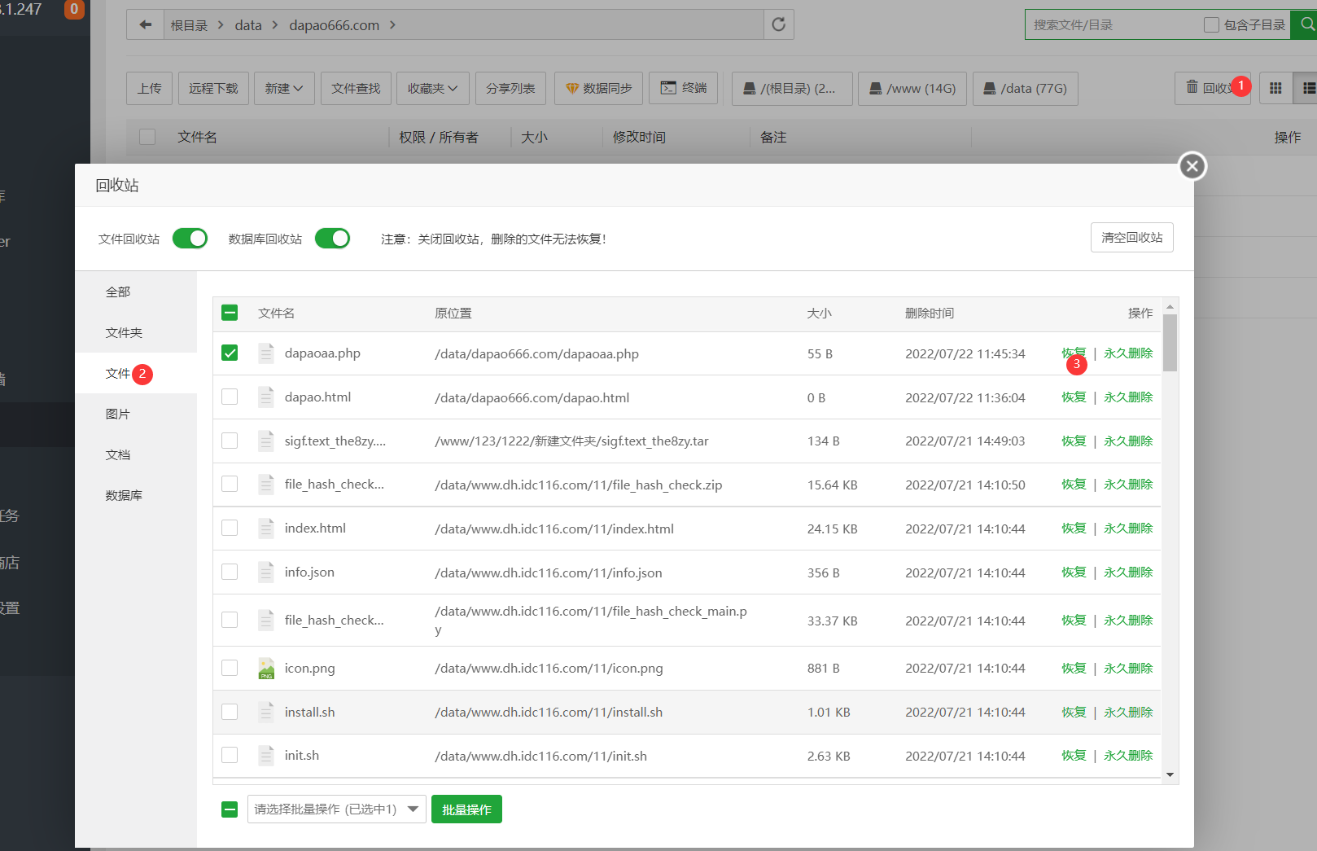Click dapao666.com in the path bar
Screen dimensions: 1317x851
[x=334, y=25]
